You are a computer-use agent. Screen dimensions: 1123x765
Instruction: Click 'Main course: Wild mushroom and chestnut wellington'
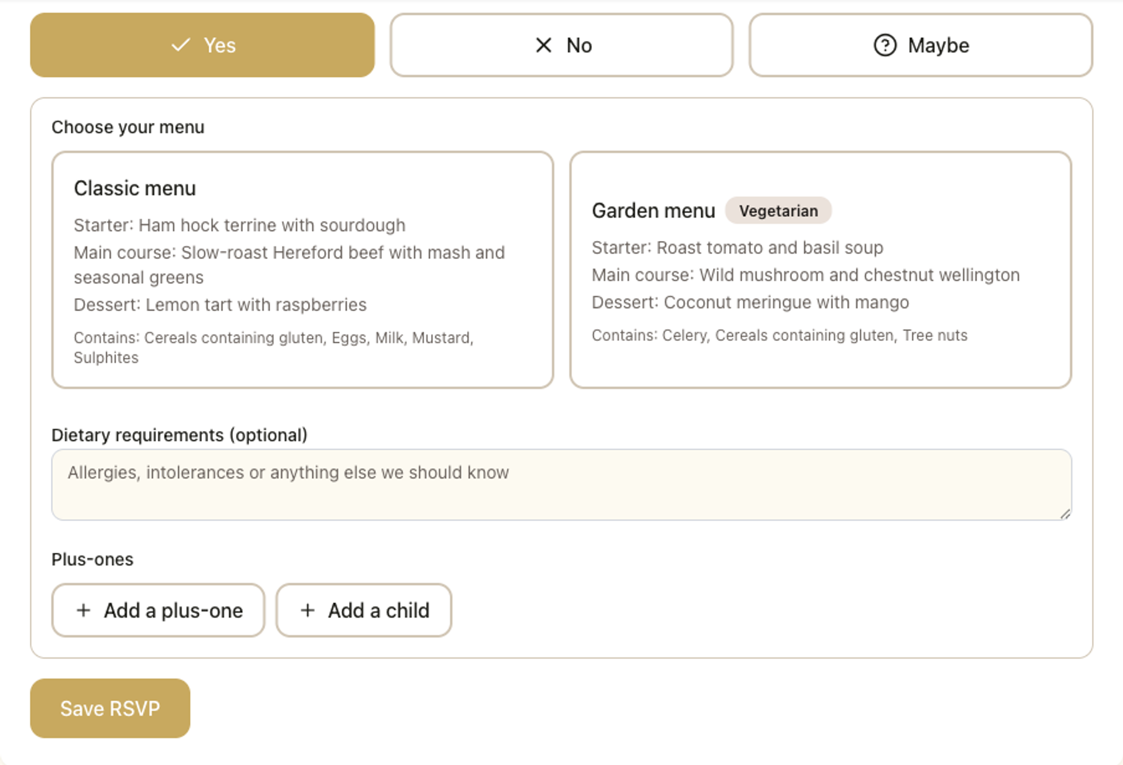(805, 275)
